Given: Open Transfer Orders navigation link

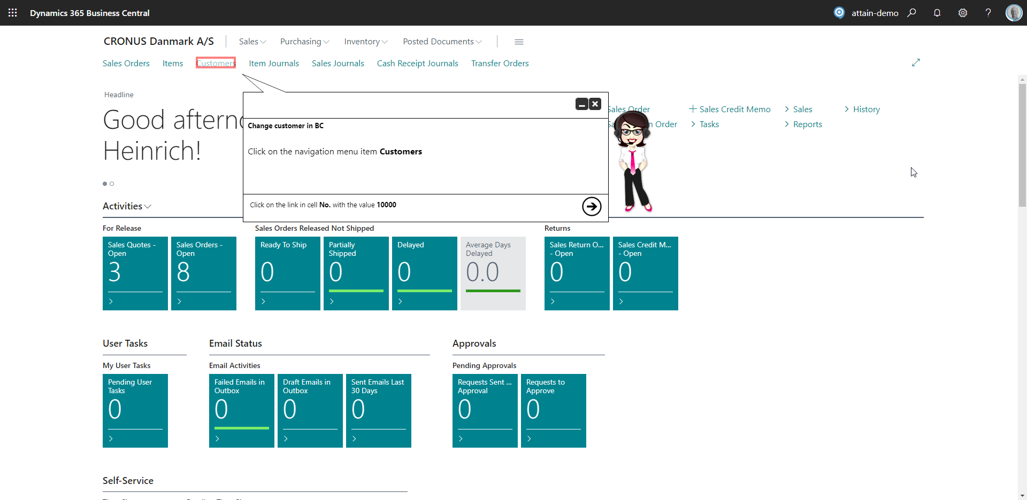Looking at the screenshot, I should [x=500, y=64].
